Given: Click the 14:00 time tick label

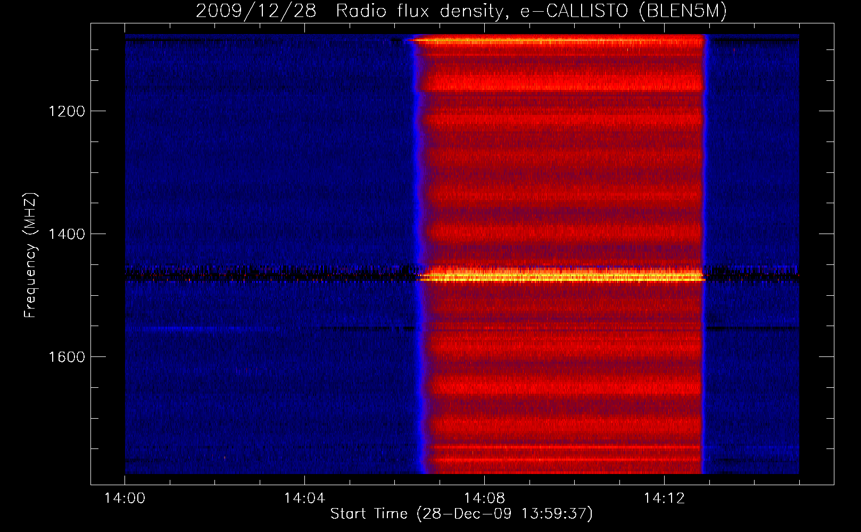Looking at the screenshot, I should click(125, 498).
